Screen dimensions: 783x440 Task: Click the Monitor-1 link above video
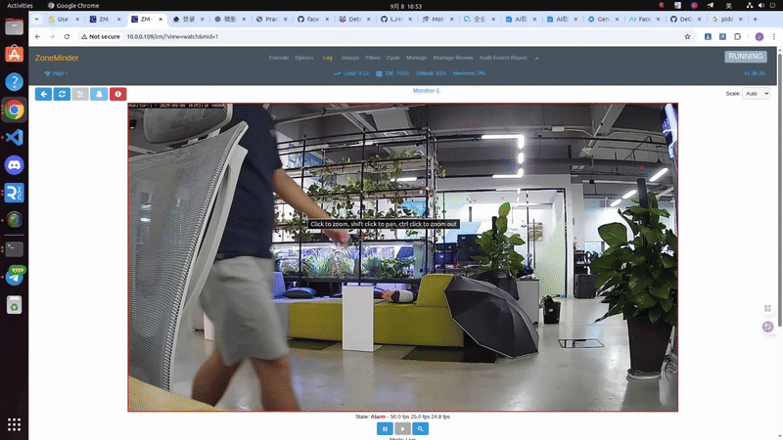coord(426,90)
